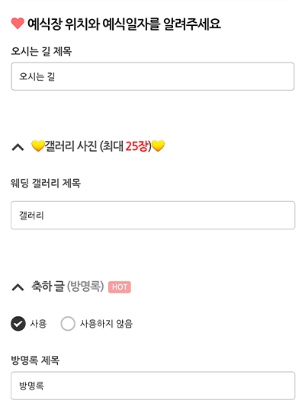Click the yellow heart before 갤러리 사진

pos(38,146)
